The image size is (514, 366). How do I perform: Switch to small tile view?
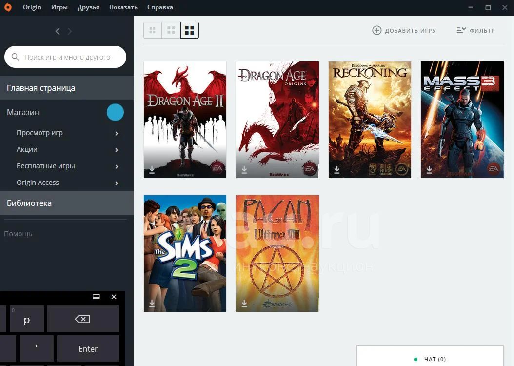(153, 30)
